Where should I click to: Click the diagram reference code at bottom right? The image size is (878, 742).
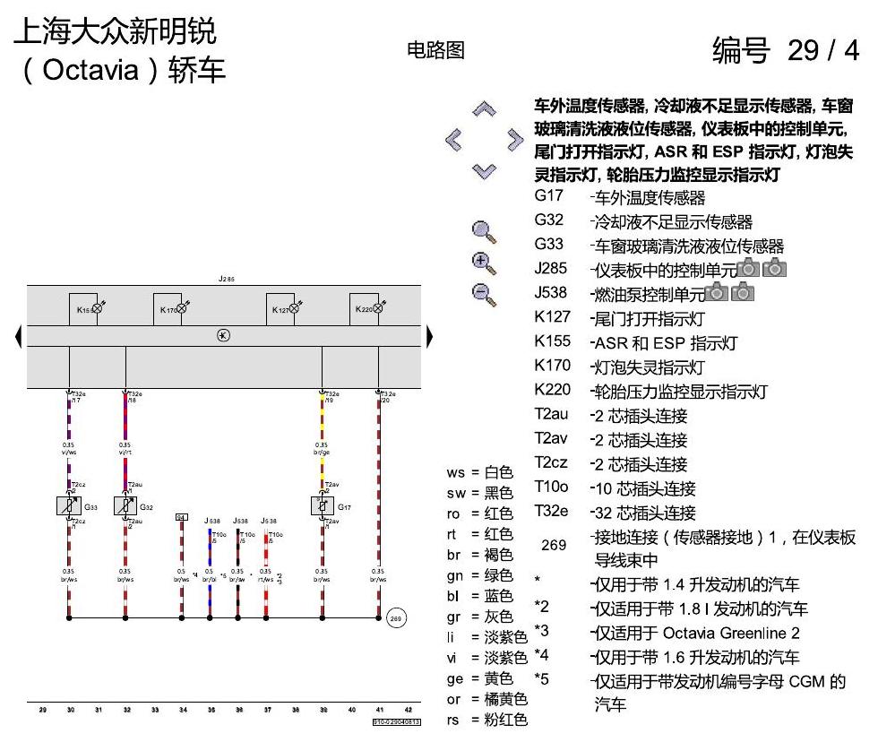pyautogui.click(x=396, y=722)
